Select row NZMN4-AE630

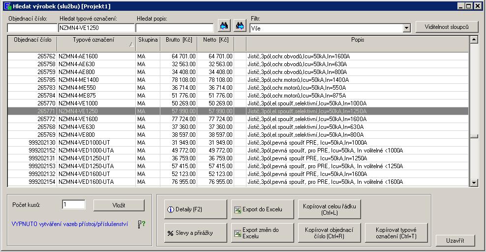coord(238,64)
